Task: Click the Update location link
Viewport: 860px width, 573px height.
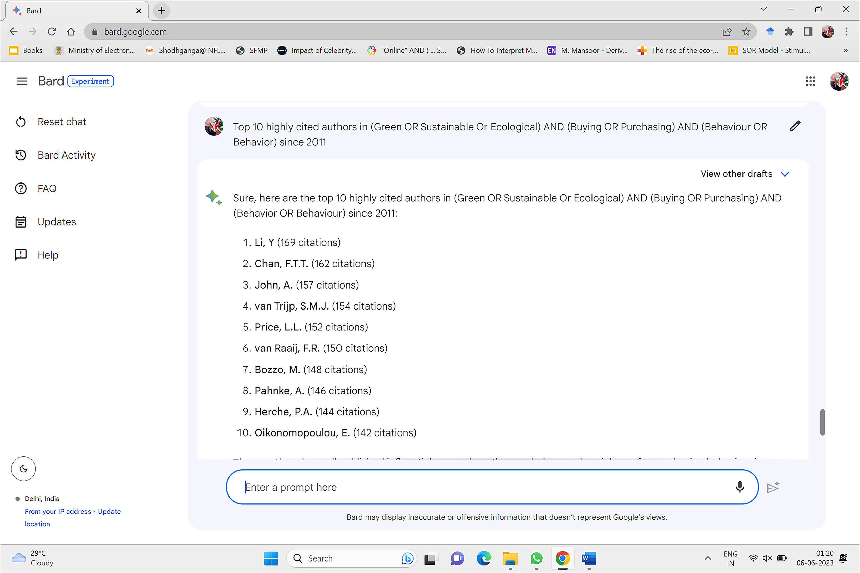Action: 109,511
